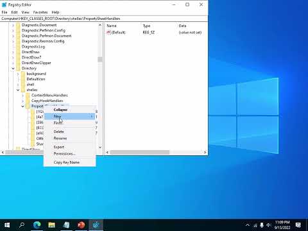Choose Delete in the context menu

tap(70, 132)
